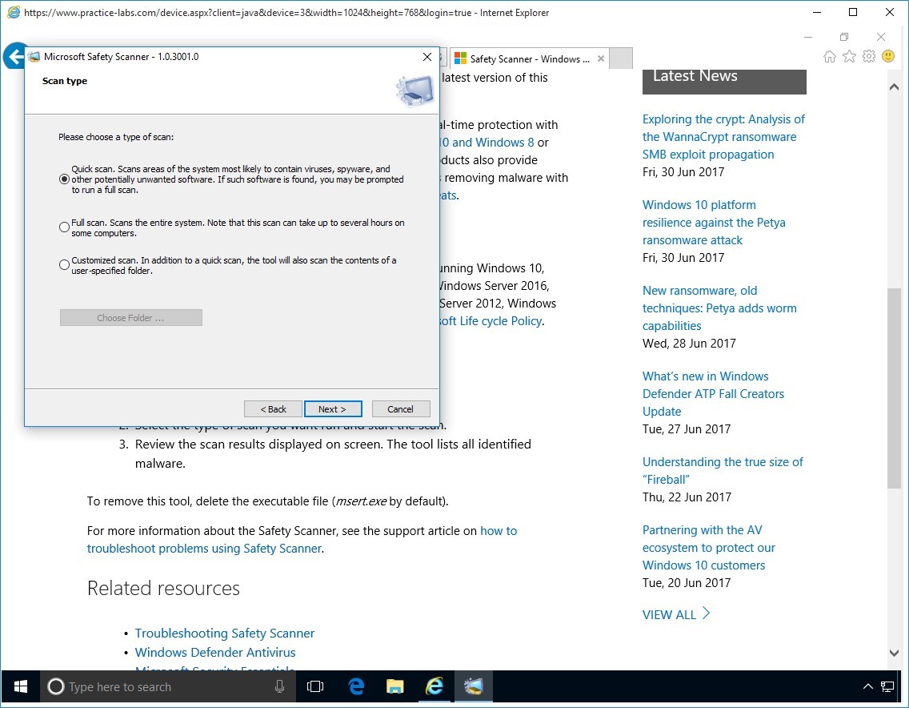Image resolution: width=909 pixels, height=708 pixels.
Task: Open 'Partnering with the AV ecosystem' link
Action: (708, 547)
